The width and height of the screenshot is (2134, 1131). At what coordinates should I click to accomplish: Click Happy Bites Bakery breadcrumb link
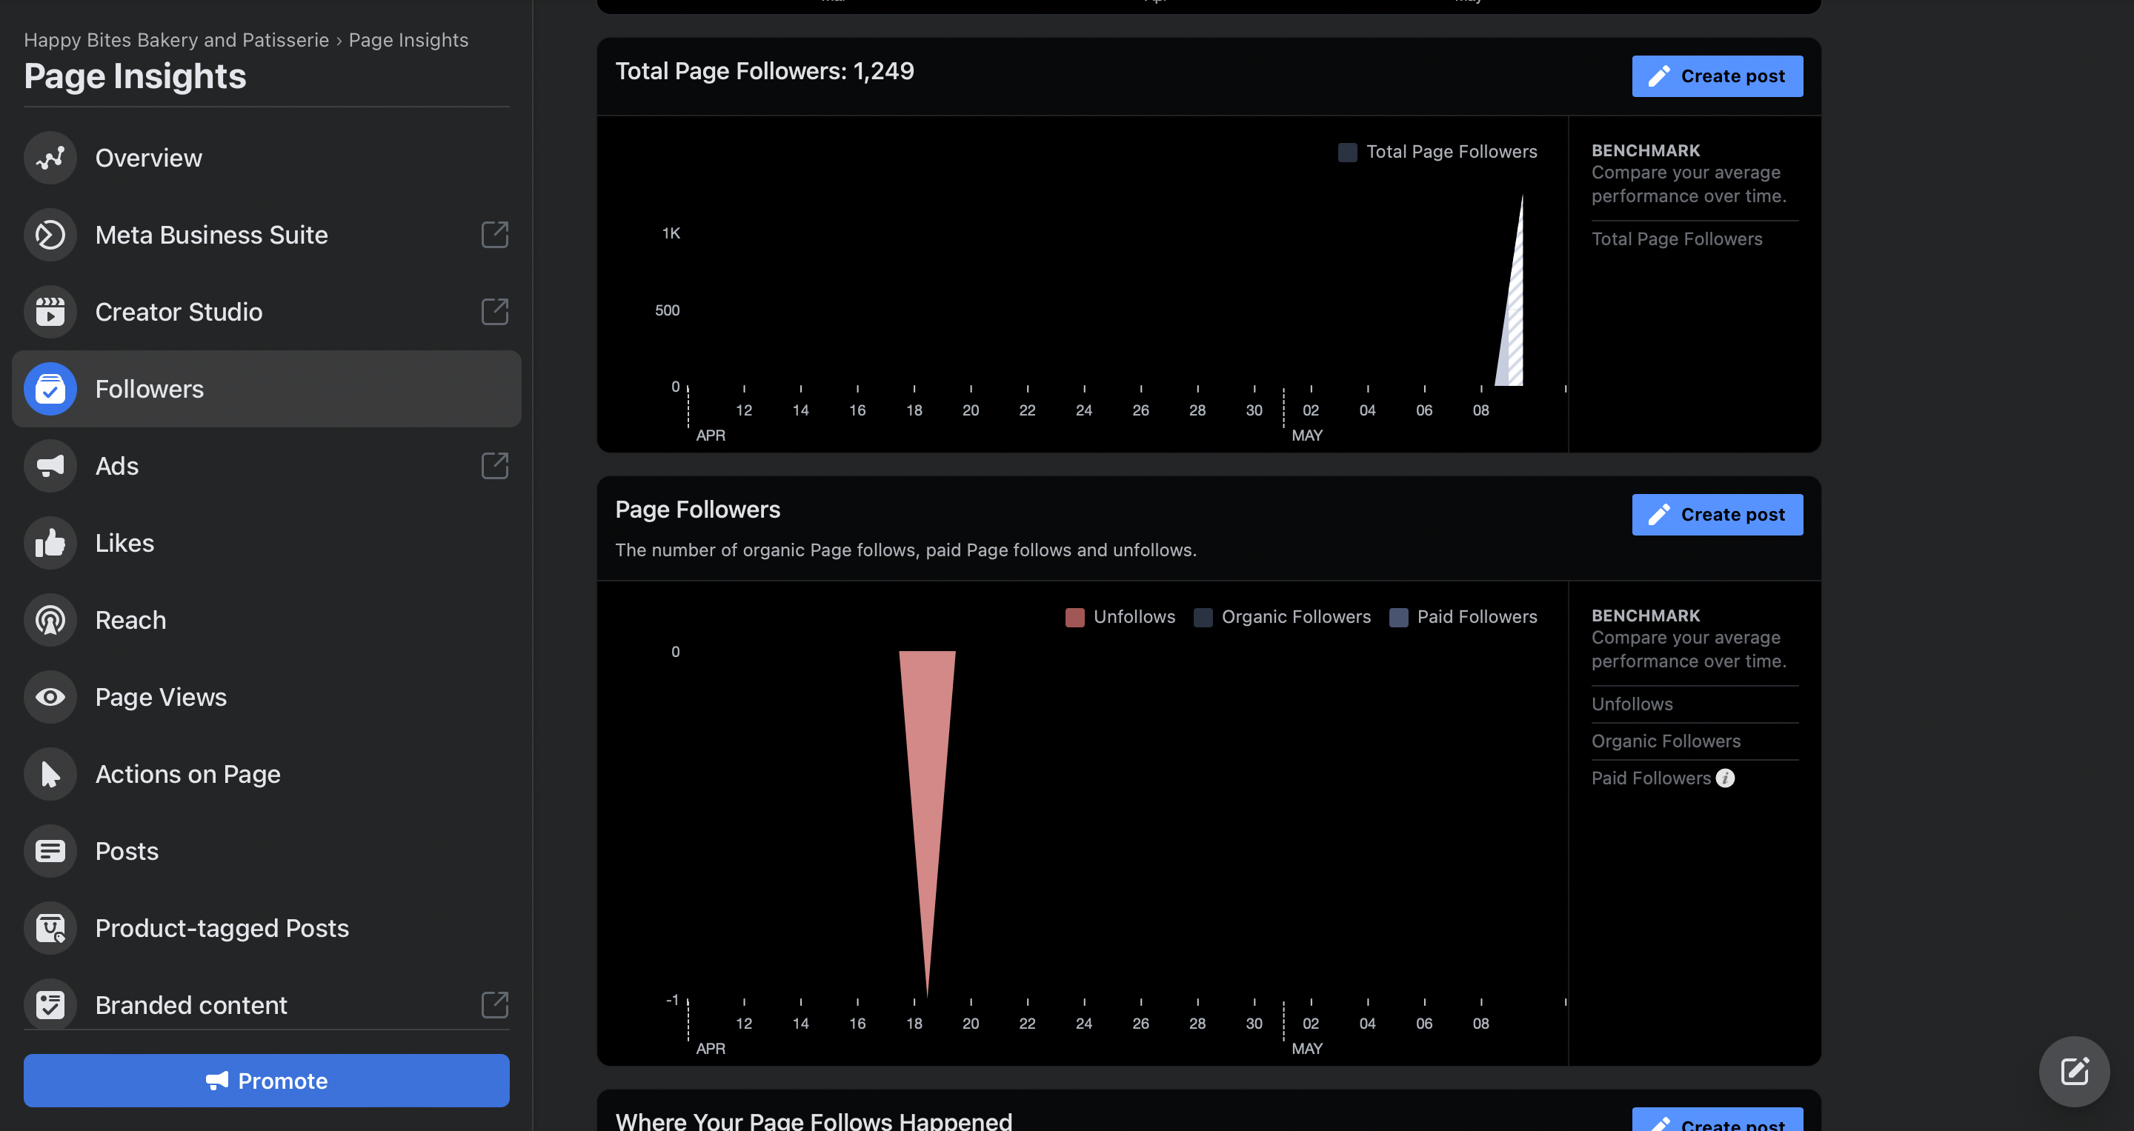click(176, 40)
